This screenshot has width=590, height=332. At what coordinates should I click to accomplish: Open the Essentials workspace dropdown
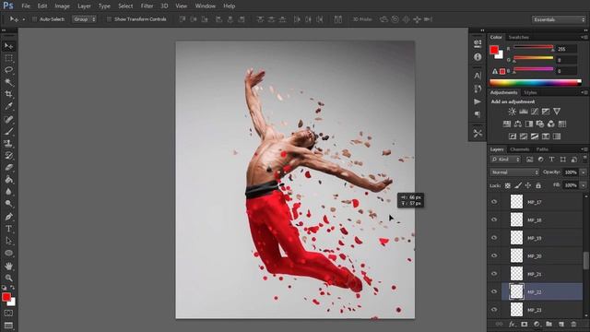point(559,19)
